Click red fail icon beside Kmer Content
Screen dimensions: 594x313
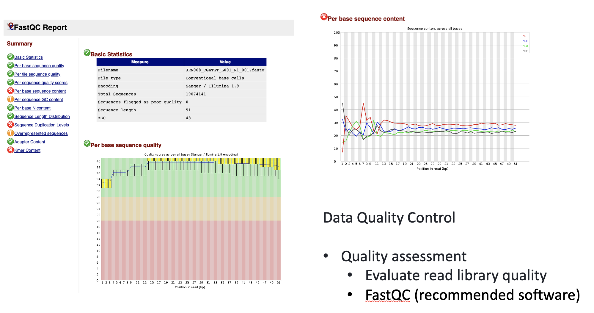tap(10, 150)
